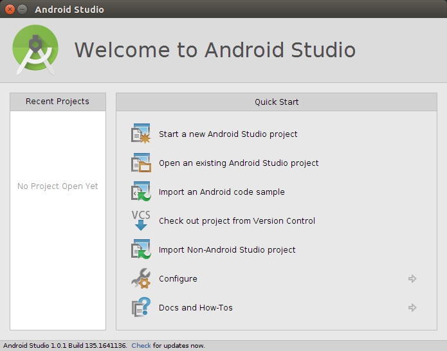Image resolution: width=447 pixels, height=351 pixels.
Task: Click the Android Studio window title text
Action: pyautogui.click(x=69, y=10)
